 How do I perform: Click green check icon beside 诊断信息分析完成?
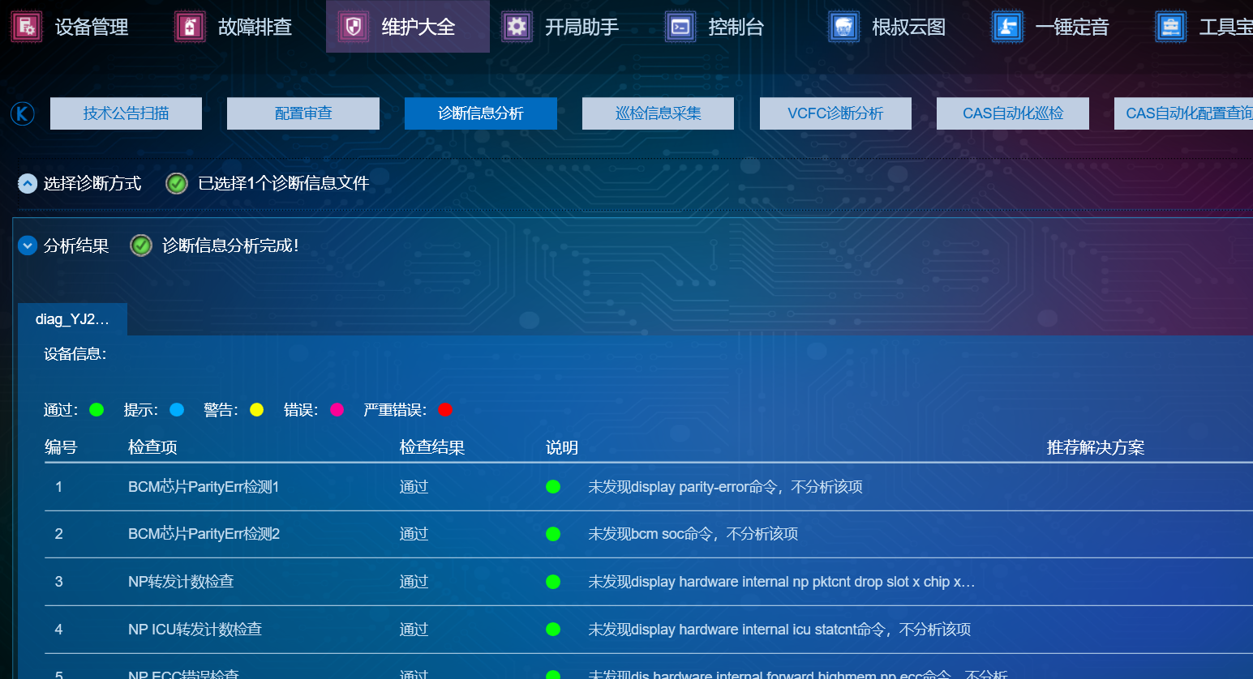click(141, 246)
